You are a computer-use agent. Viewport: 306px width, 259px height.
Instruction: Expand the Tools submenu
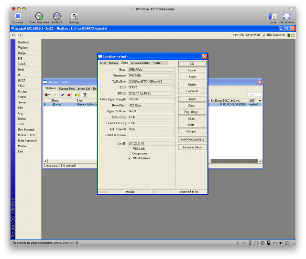38,124
